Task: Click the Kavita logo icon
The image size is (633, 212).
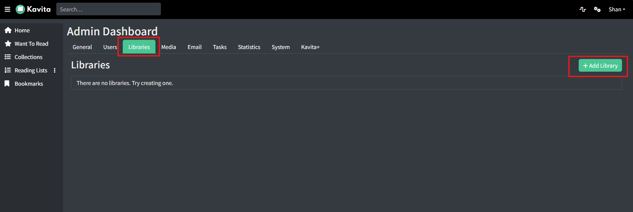Action: pos(20,9)
